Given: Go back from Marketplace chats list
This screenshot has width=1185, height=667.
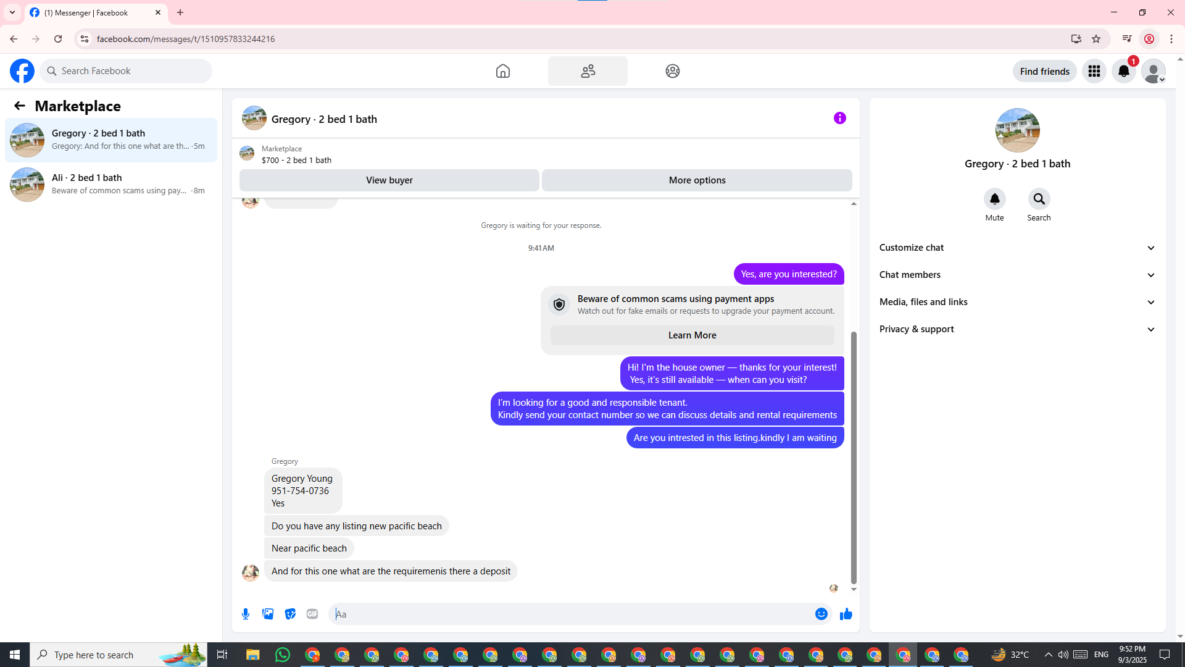Looking at the screenshot, I should point(20,106).
